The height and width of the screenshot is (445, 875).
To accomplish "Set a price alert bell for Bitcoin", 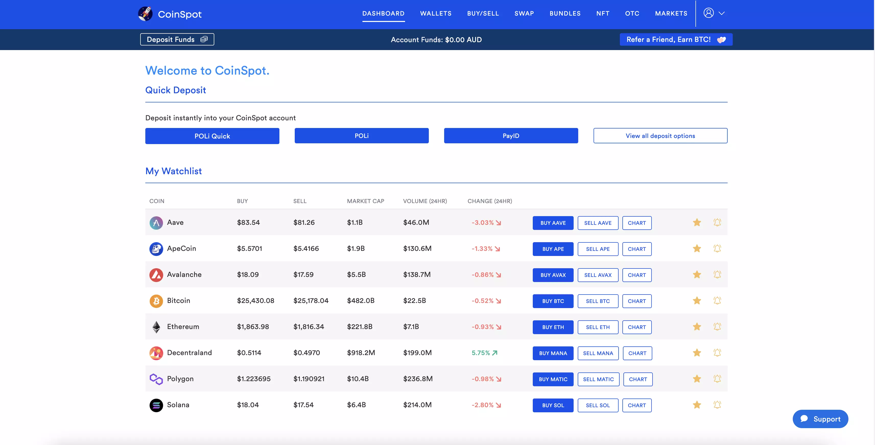I will [717, 301].
